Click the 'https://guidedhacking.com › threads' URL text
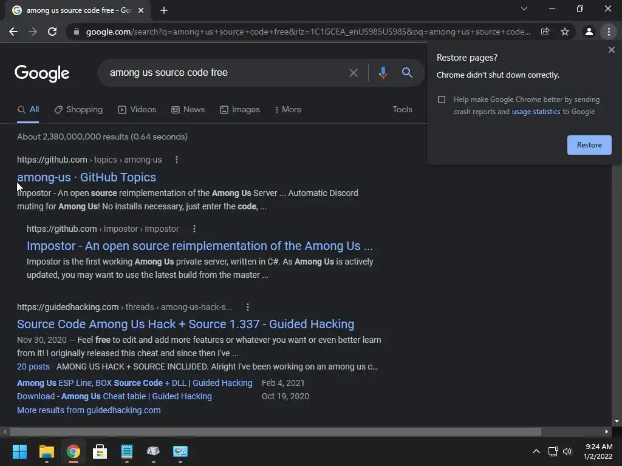The width and height of the screenshot is (622, 466). pos(125,307)
